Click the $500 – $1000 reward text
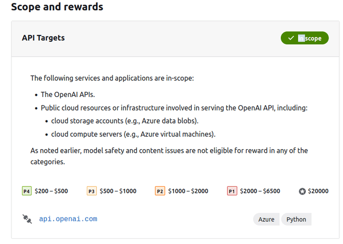 [x=118, y=191]
